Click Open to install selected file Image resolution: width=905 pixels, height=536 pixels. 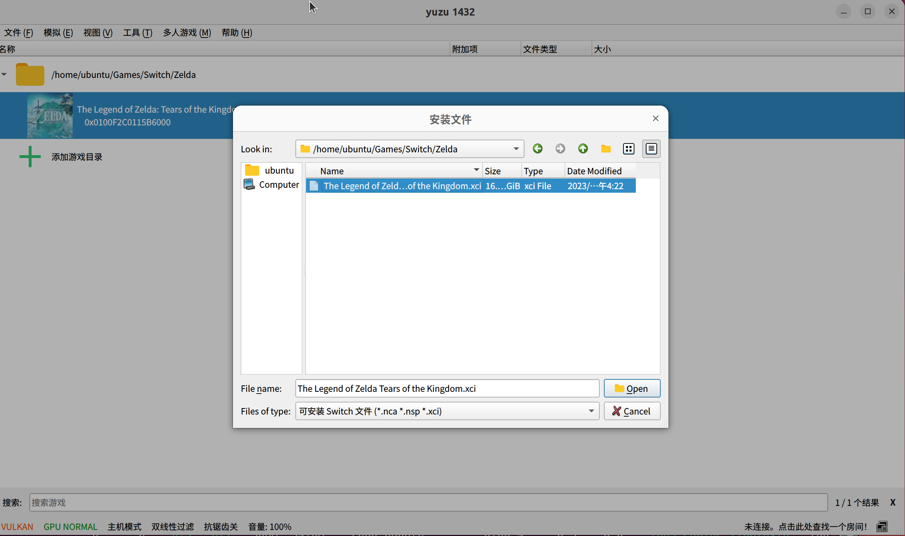pos(632,388)
